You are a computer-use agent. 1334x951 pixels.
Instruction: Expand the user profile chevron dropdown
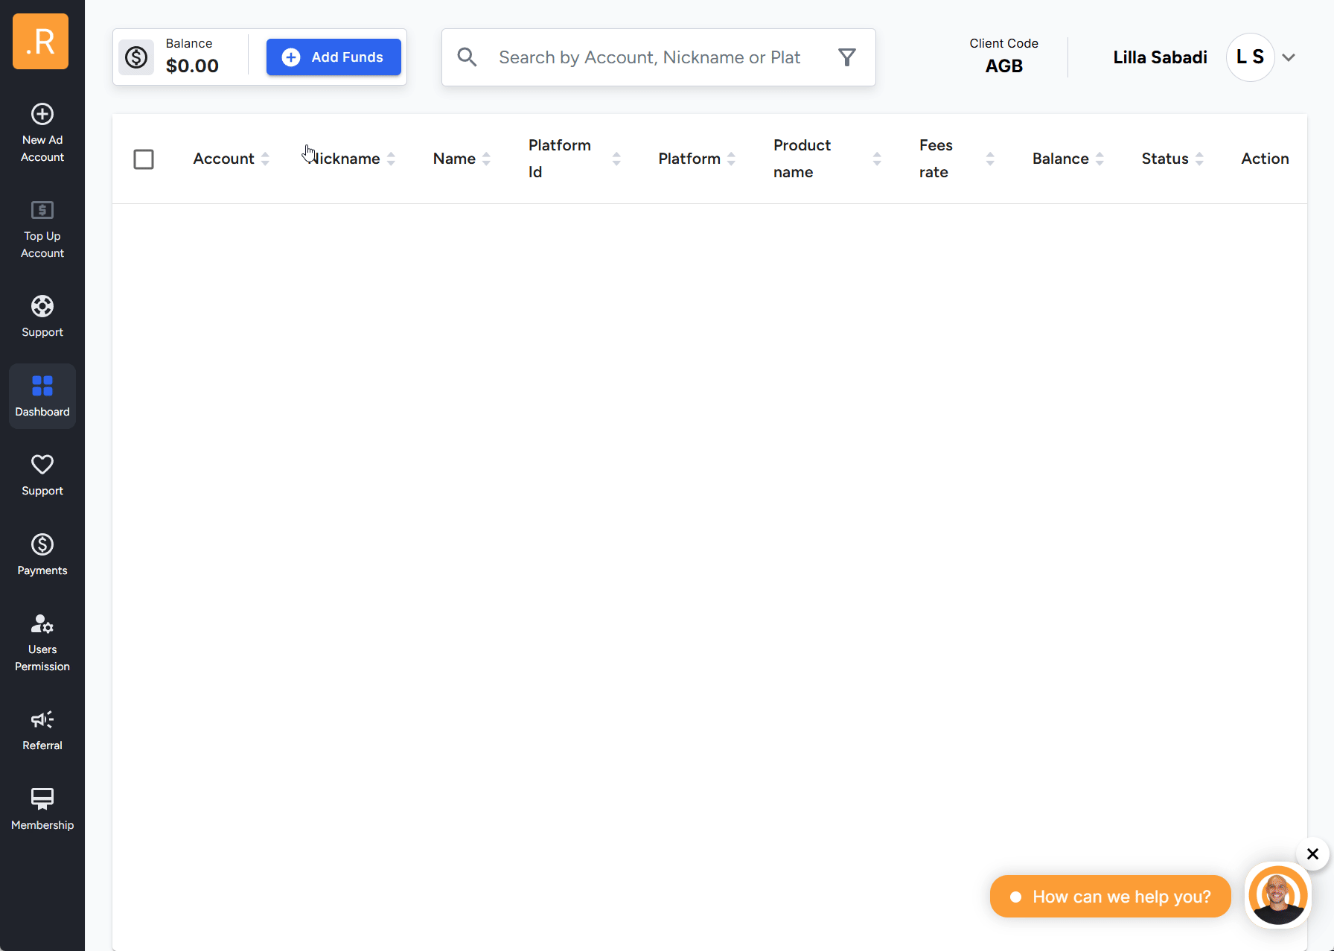tap(1289, 57)
